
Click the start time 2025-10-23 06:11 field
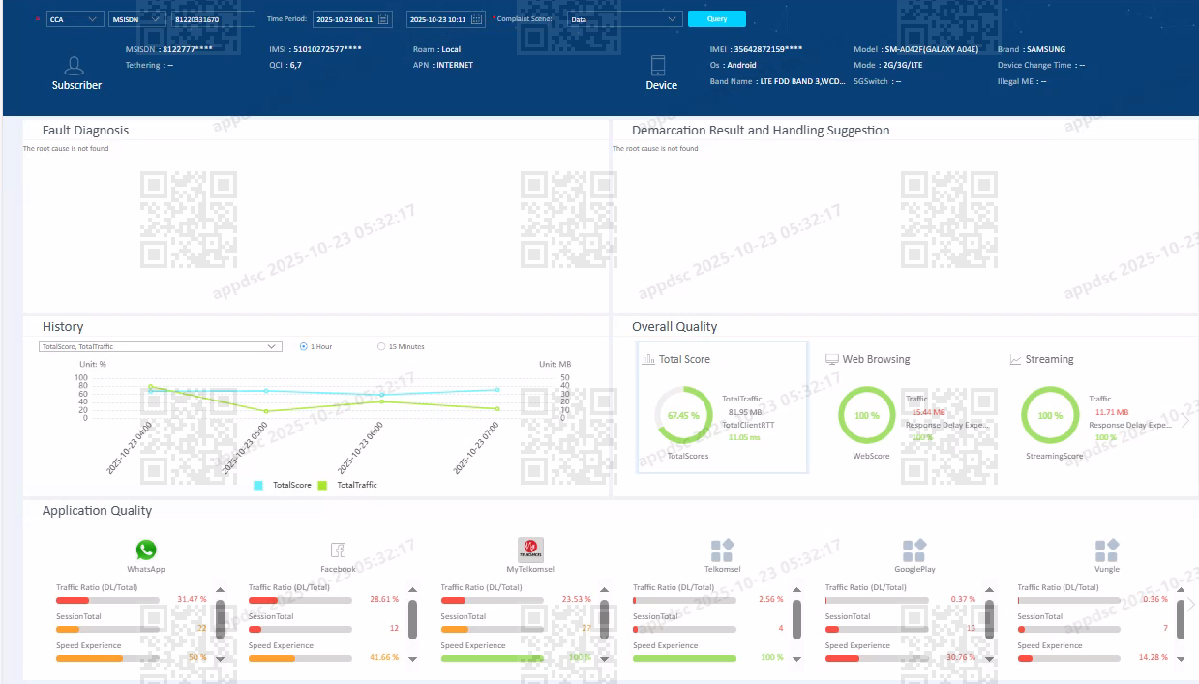(352, 18)
